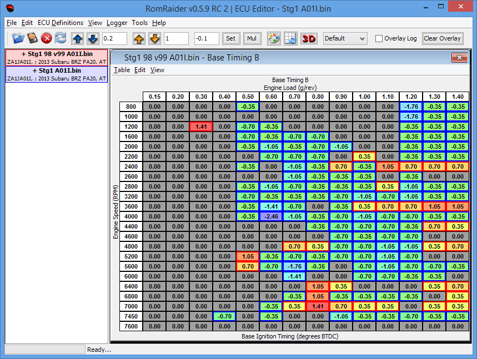The height and width of the screenshot is (359, 477).
Task: Click the red 1.41 cell at 1200 RPM
Action: 201,127
